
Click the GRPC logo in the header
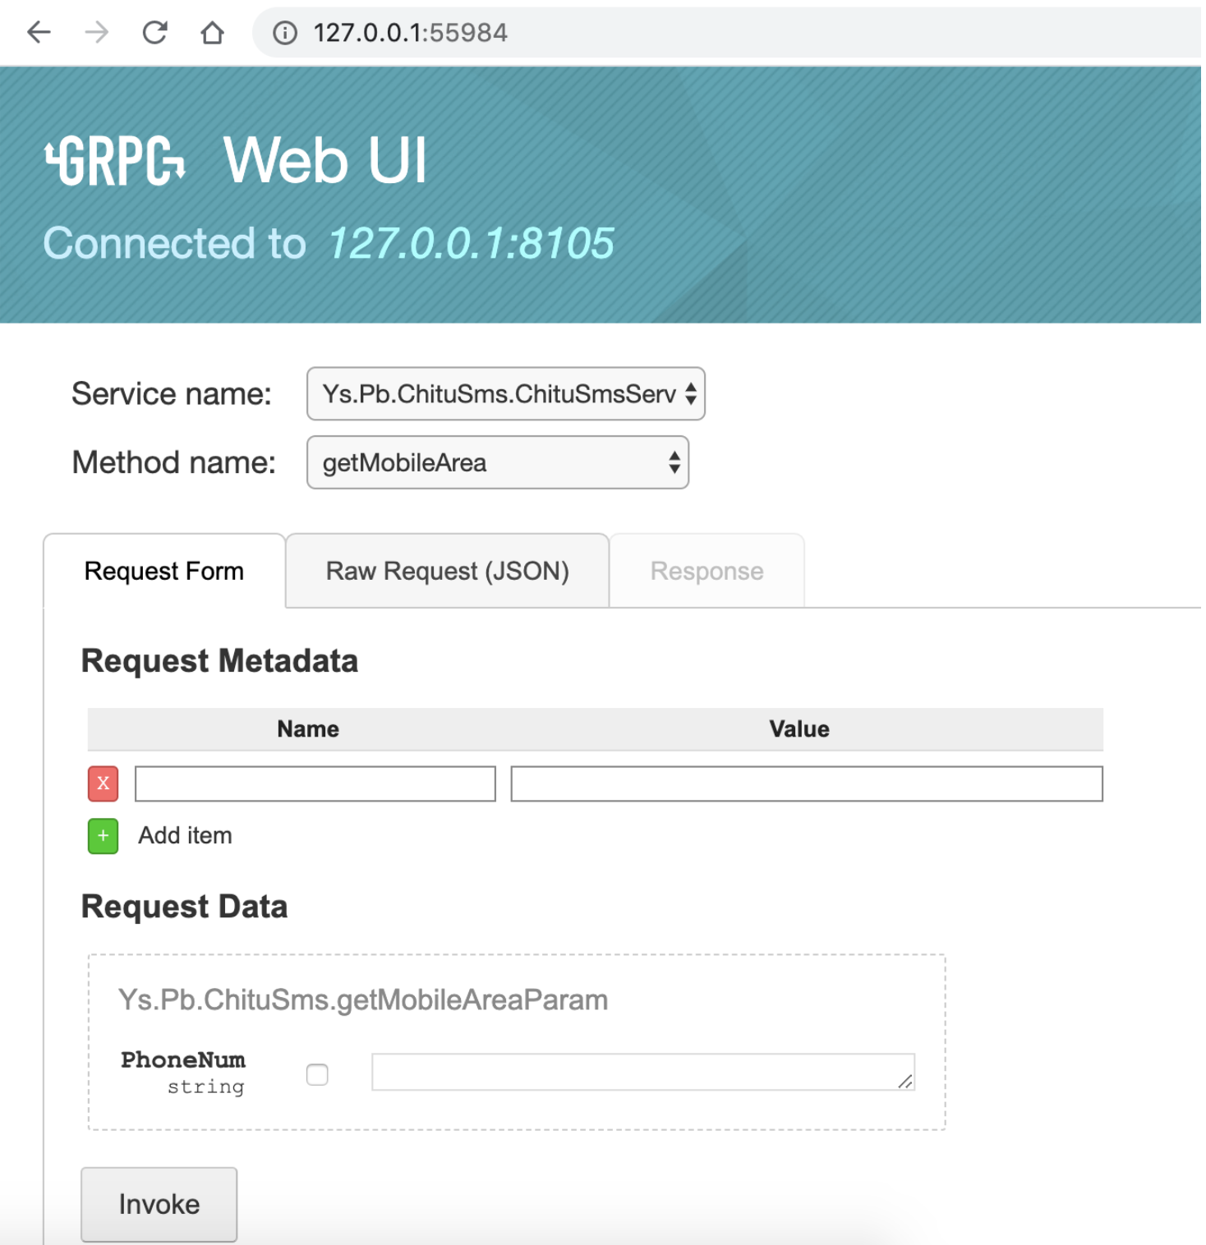115,161
